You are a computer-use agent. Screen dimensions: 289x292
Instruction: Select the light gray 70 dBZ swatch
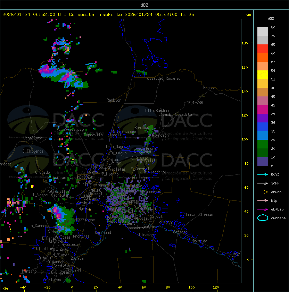point(263,32)
